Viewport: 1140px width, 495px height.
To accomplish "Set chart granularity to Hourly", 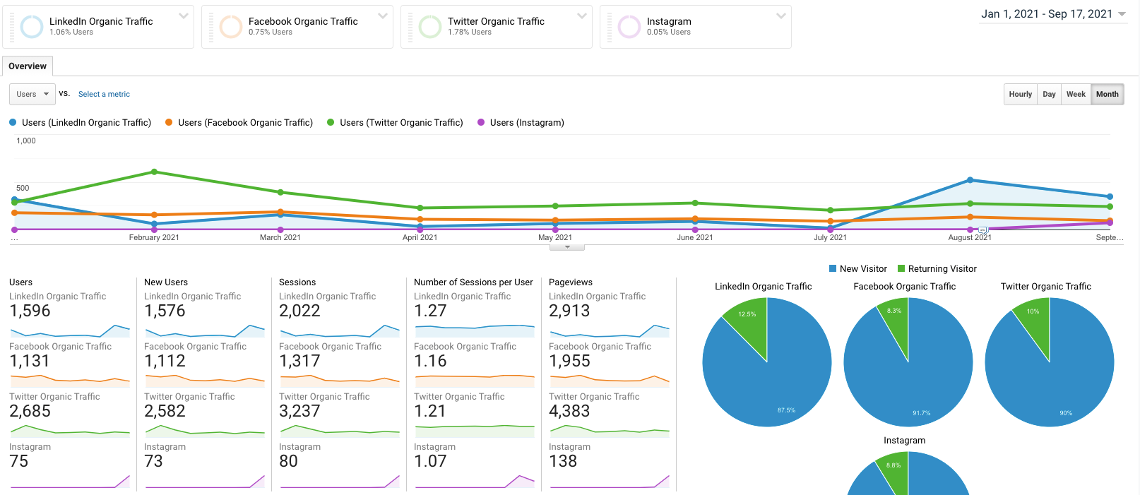I will pyautogui.click(x=1021, y=94).
